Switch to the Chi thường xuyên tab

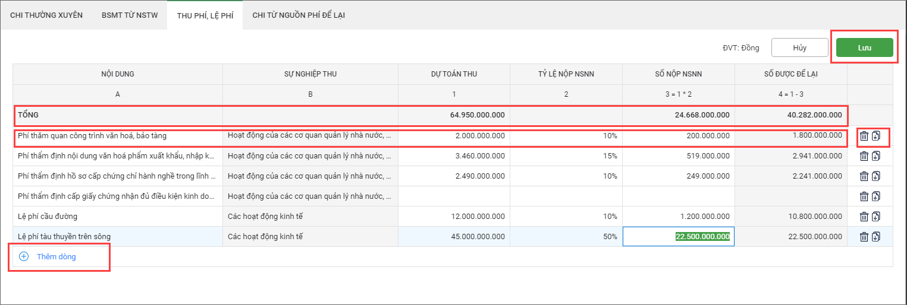pos(46,15)
